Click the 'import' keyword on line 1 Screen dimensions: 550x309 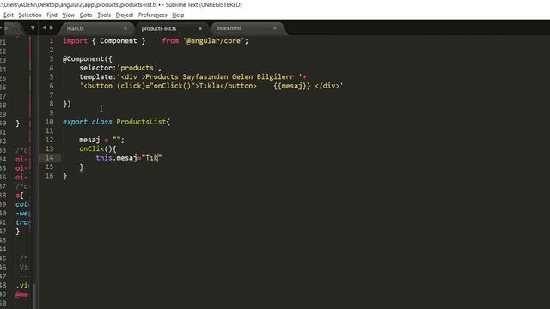(75, 41)
